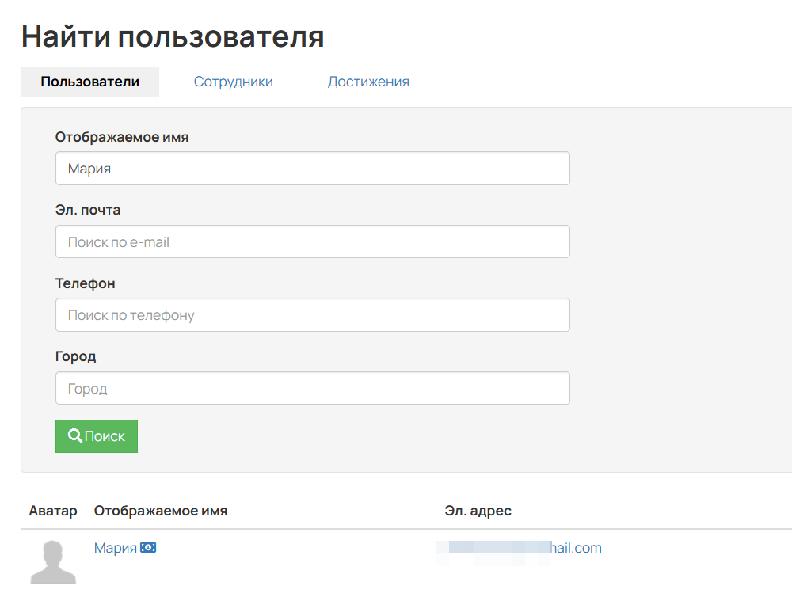792x597 pixels.
Task: Select the active Пользователи tab
Action: pyautogui.click(x=89, y=81)
